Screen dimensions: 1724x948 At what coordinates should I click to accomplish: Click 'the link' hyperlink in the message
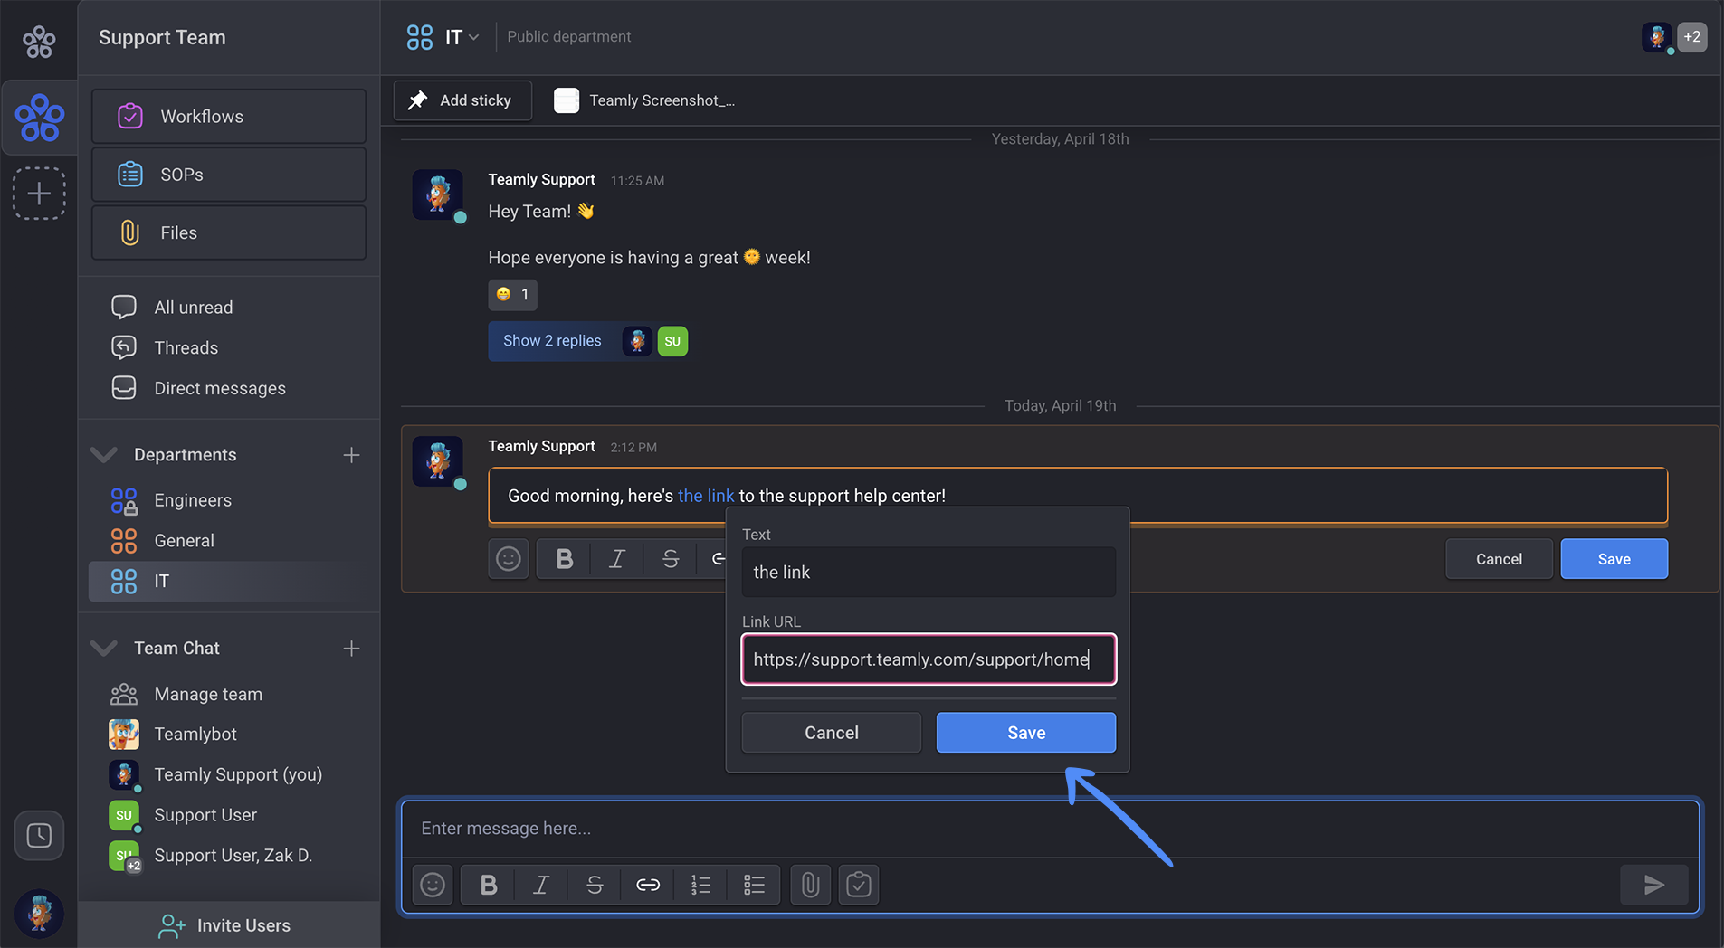pyautogui.click(x=706, y=496)
